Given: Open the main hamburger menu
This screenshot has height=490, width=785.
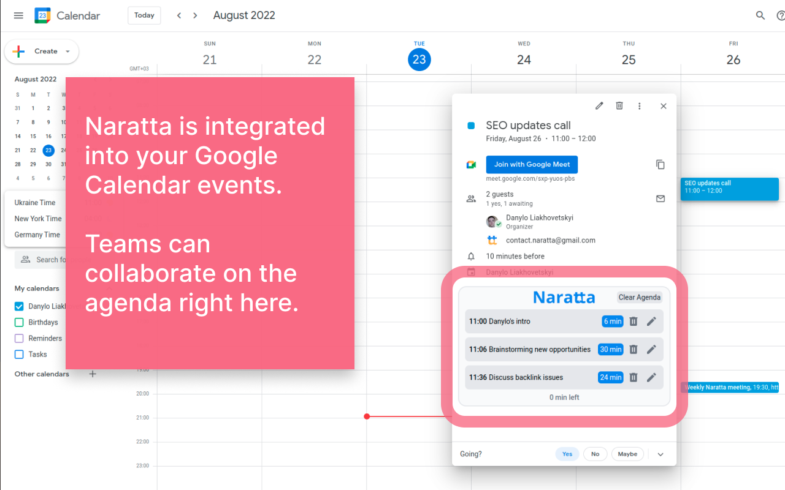Looking at the screenshot, I should pos(18,15).
